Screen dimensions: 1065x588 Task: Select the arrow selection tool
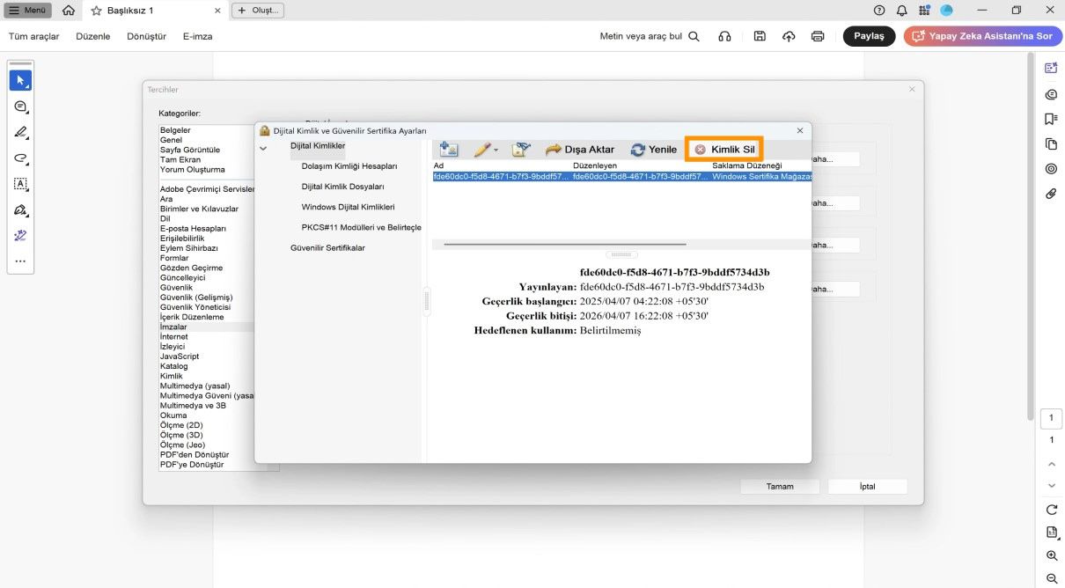(x=20, y=80)
